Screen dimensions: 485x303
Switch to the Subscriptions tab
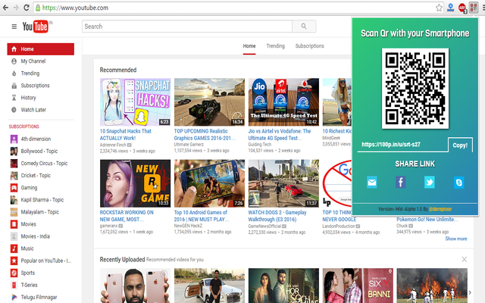310,46
